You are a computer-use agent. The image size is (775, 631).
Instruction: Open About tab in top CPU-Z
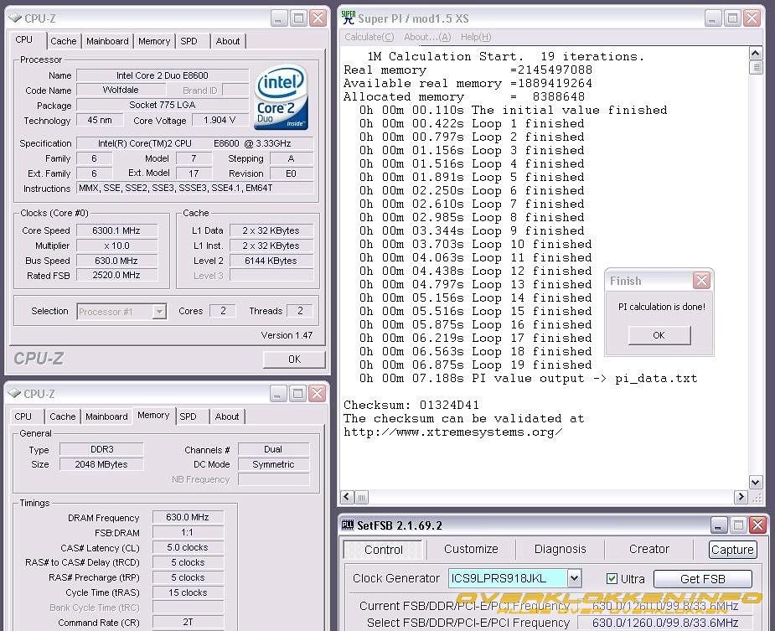pyautogui.click(x=228, y=41)
